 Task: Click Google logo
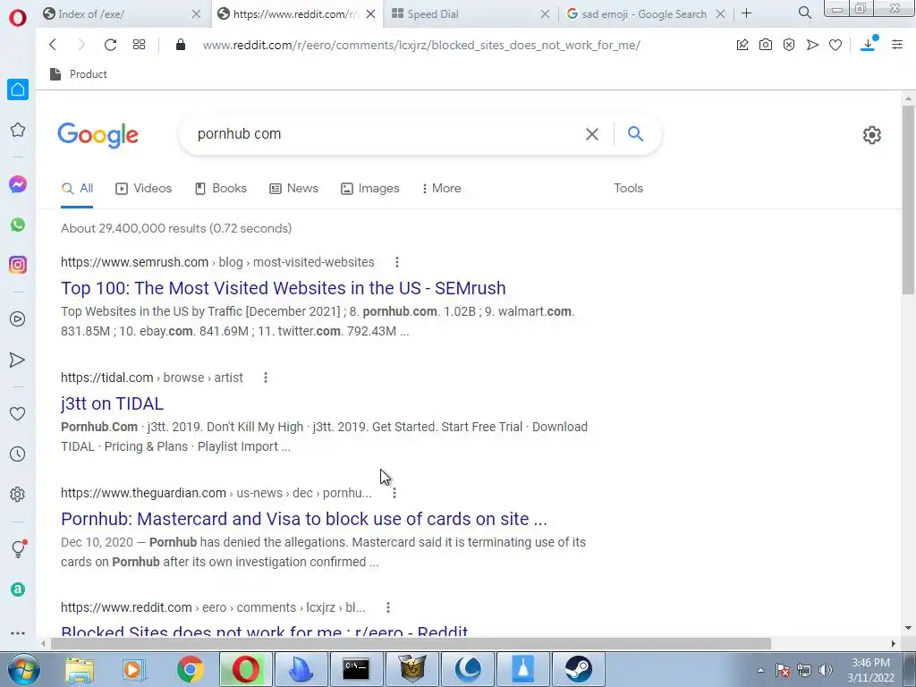coord(98,135)
